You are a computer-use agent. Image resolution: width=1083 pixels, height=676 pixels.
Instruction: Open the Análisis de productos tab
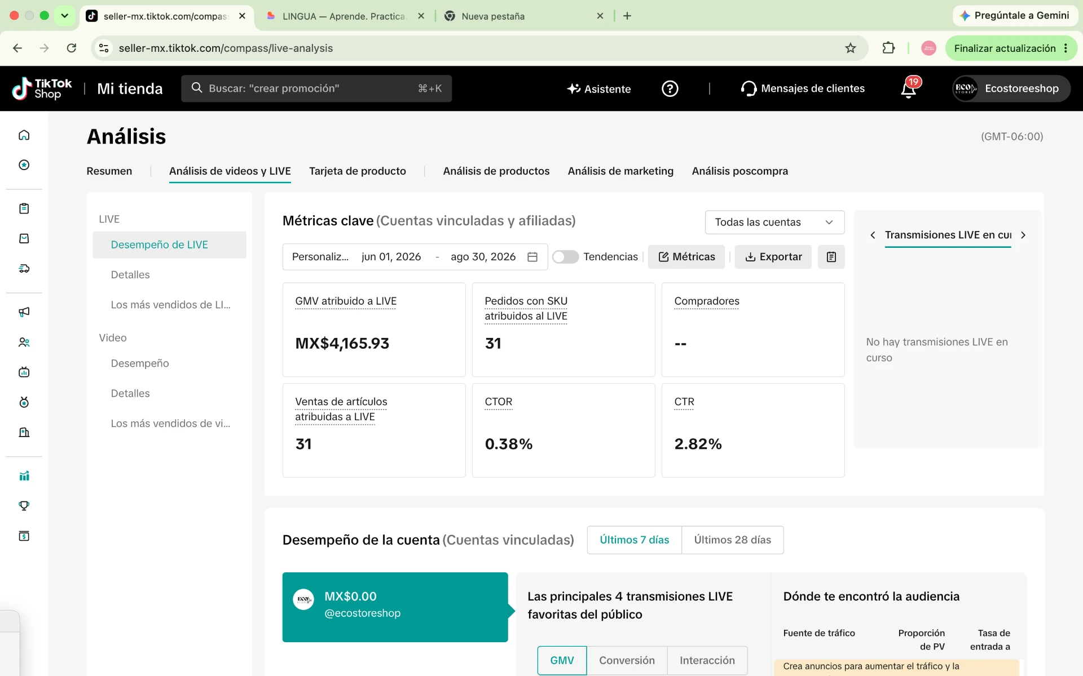496,171
